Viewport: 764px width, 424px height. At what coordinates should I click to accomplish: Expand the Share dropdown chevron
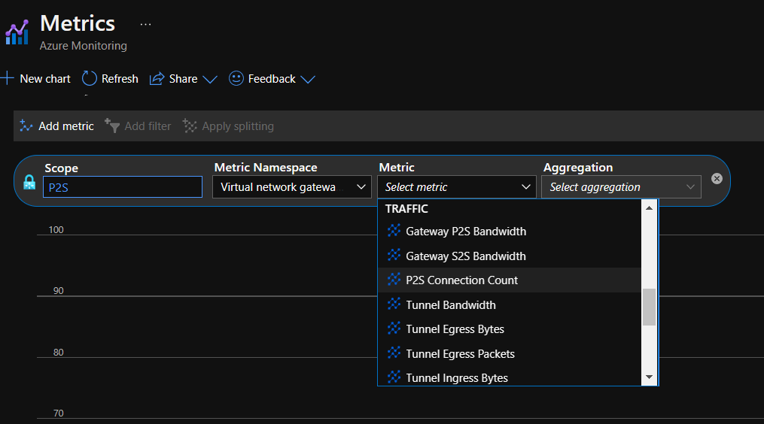pyautogui.click(x=210, y=80)
